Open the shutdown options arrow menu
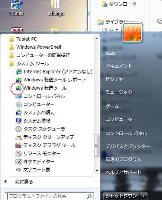Viewport: 162px width, 200px height. 144,196
